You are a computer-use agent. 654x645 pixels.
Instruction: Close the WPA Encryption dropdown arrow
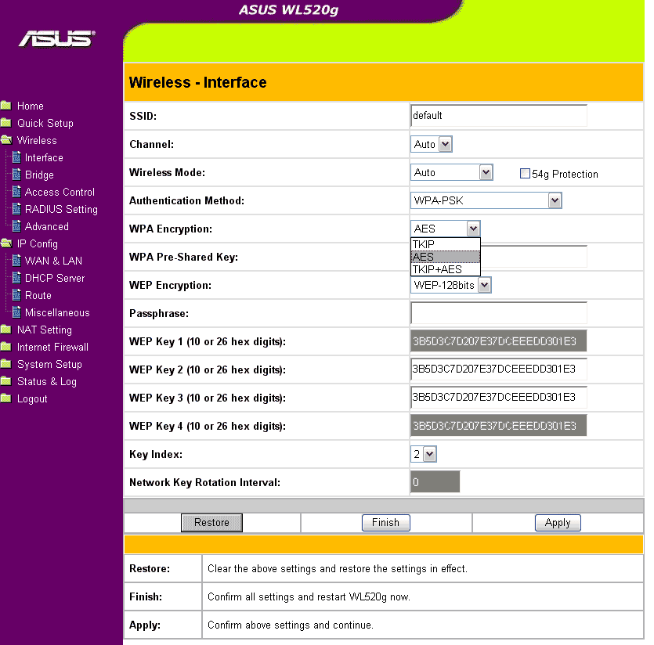(473, 229)
